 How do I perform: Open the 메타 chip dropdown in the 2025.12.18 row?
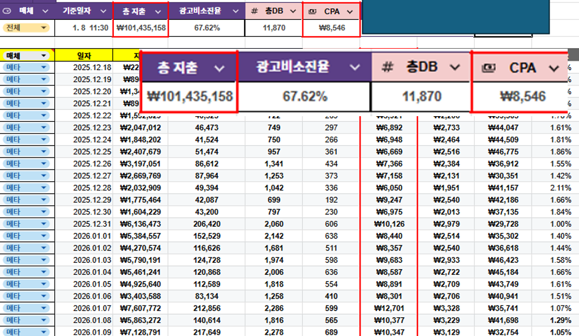[x=44, y=67]
